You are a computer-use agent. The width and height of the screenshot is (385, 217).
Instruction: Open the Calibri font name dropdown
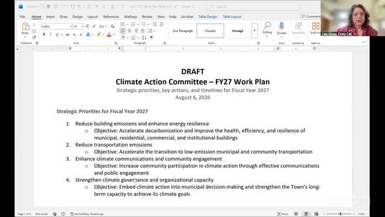coord(57,27)
